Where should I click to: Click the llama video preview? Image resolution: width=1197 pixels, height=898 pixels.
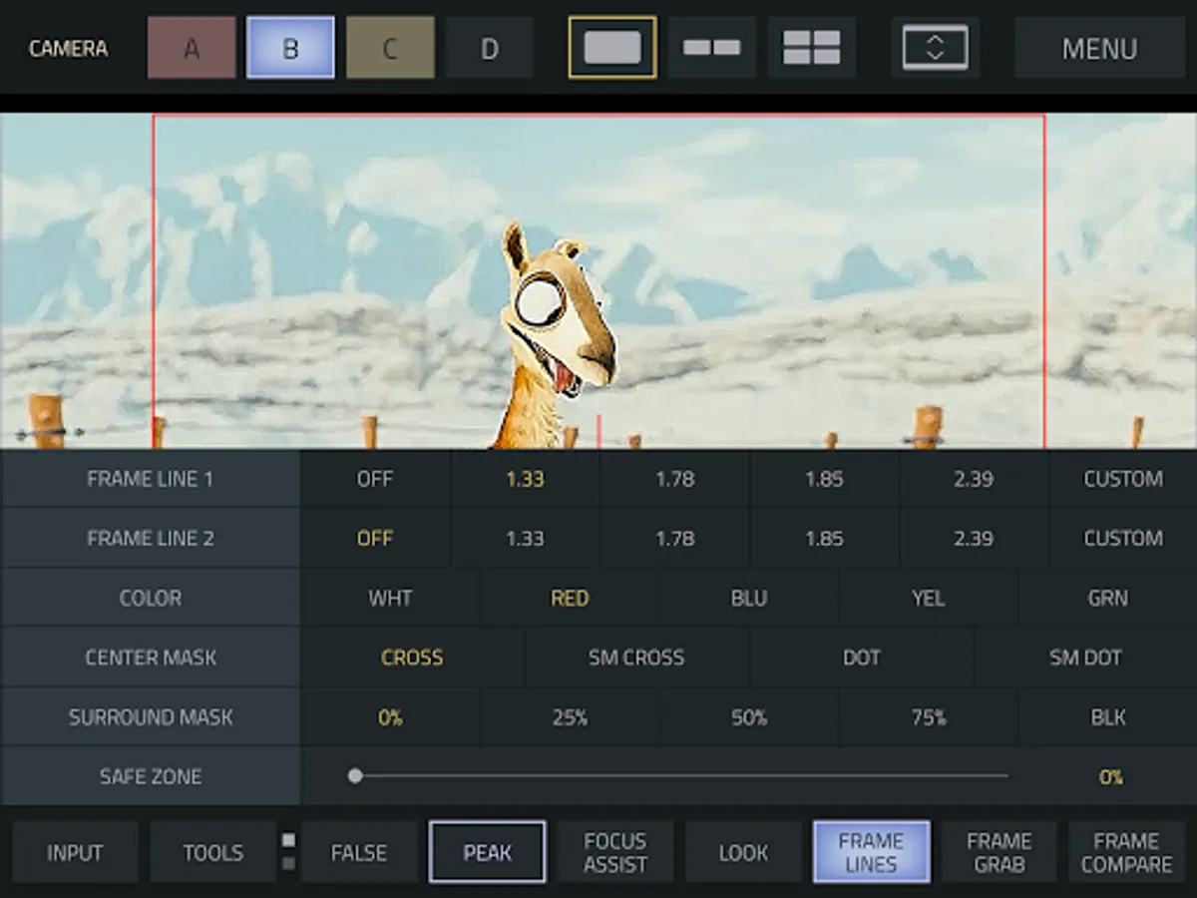click(598, 280)
